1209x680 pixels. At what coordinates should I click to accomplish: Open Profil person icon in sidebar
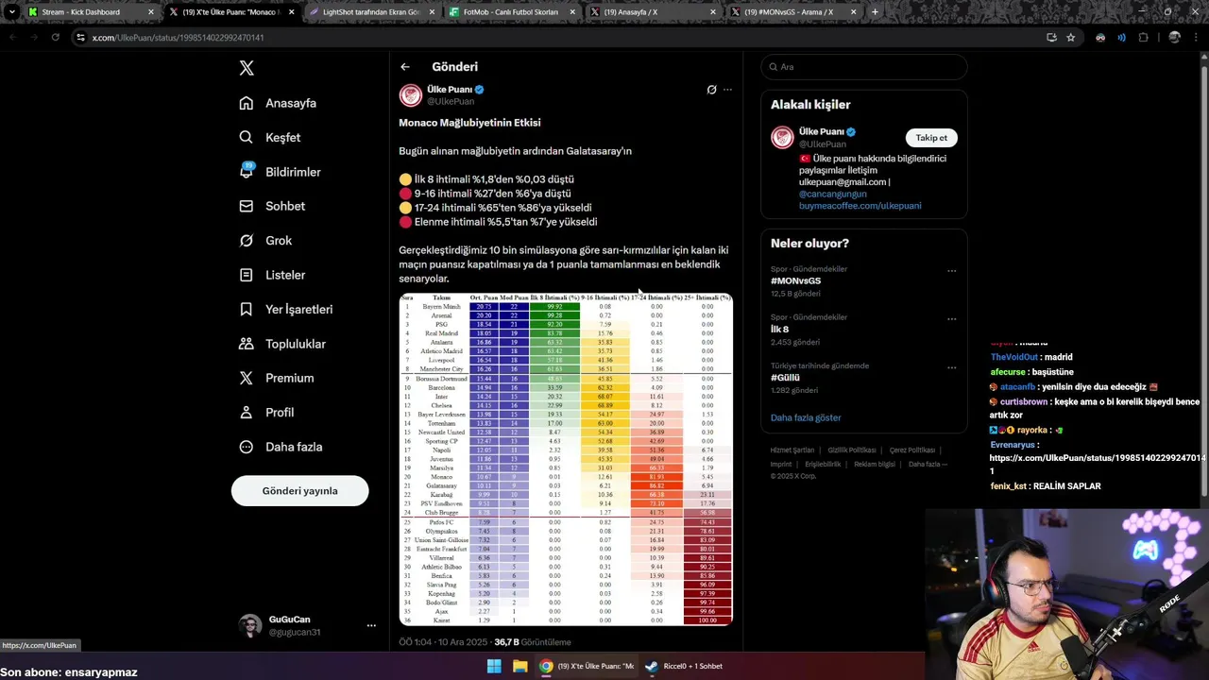click(247, 412)
